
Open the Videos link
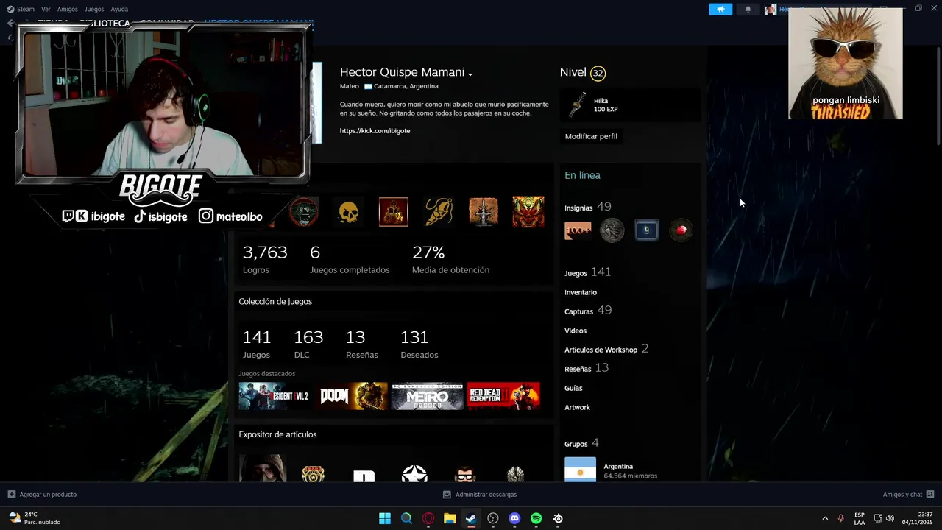click(576, 331)
